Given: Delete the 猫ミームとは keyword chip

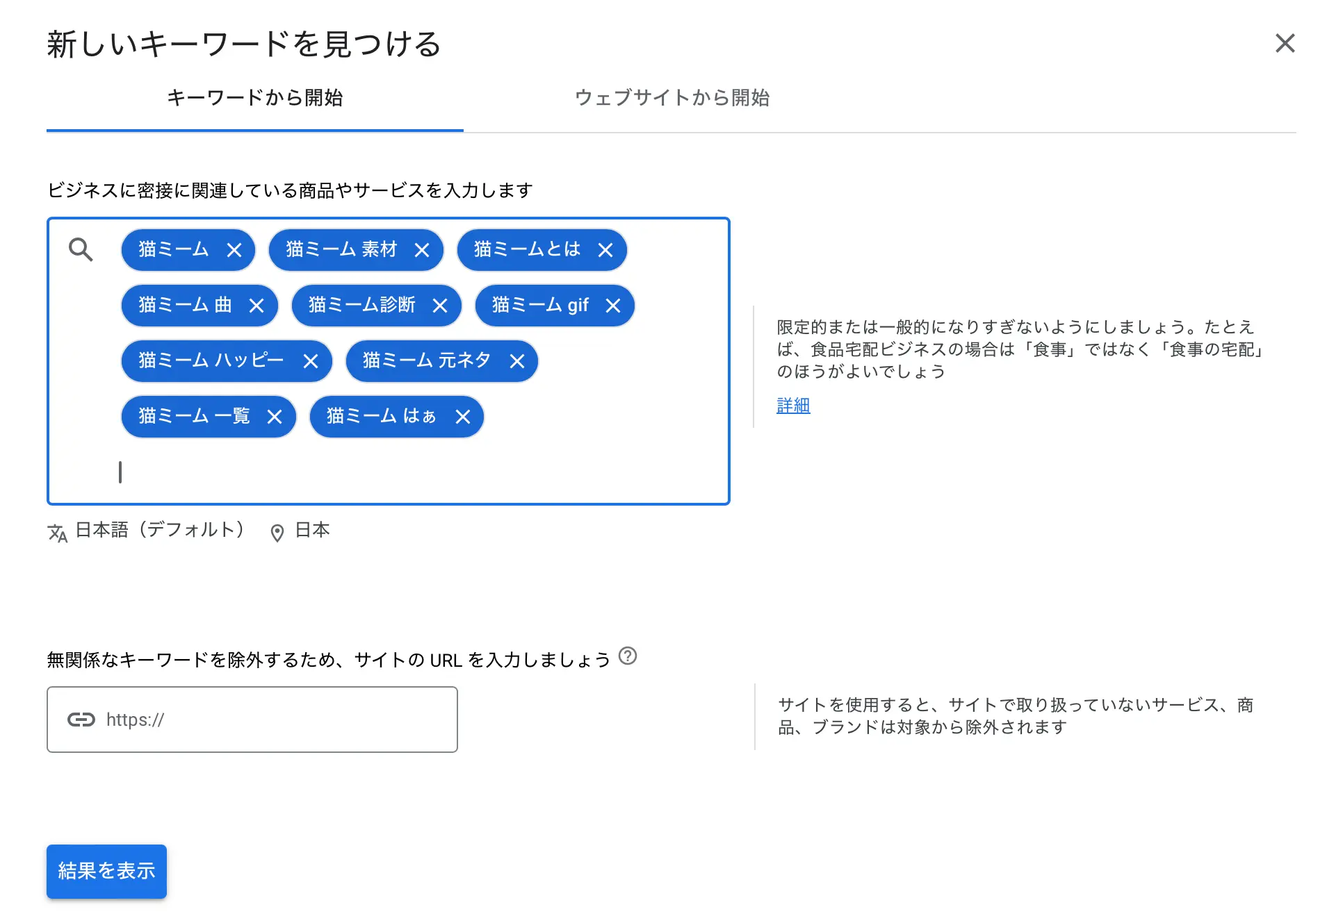Looking at the screenshot, I should pyautogui.click(x=605, y=250).
